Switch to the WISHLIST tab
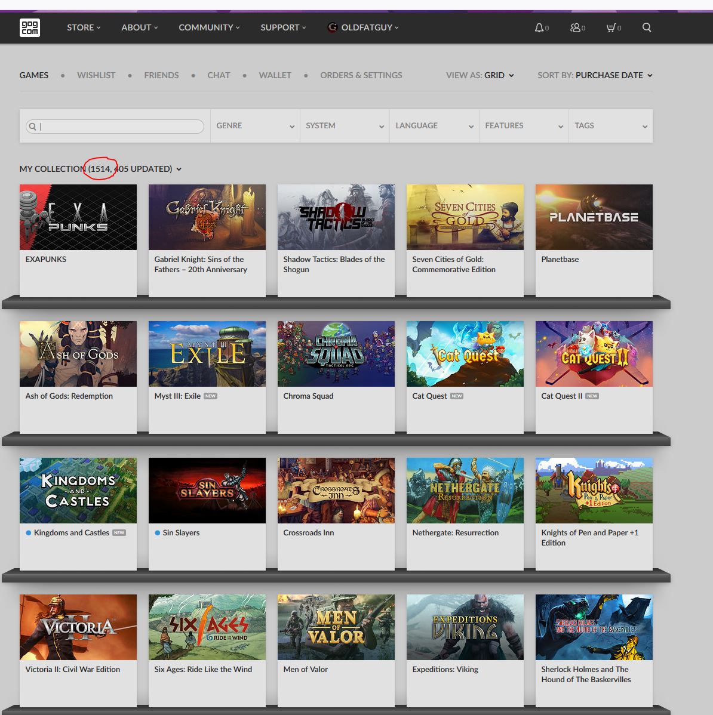The width and height of the screenshot is (713, 715). pos(96,75)
